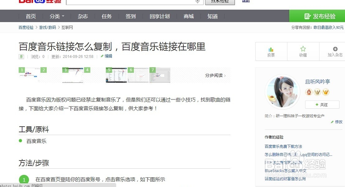Click the 方法/步骤 section heading
Screen dimensions: 345x187
pyautogui.click(x=34, y=163)
